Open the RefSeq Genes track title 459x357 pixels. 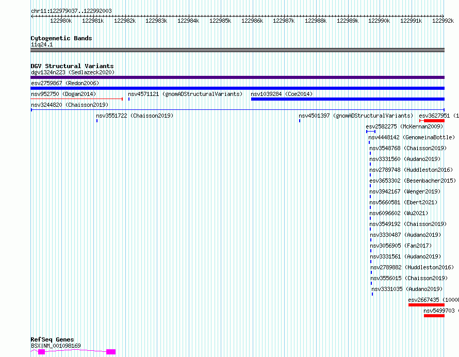pos(52,339)
